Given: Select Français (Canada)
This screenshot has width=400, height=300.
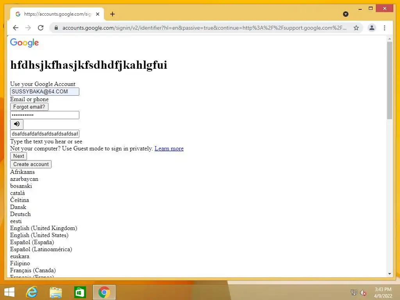Looking at the screenshot, I should click(x=33, y=270).
